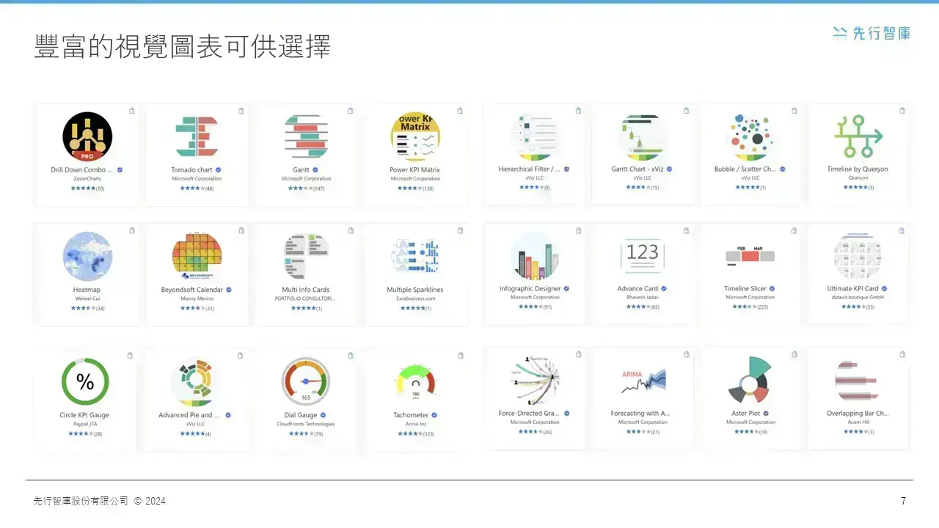Screen dimensions: 939x528
Task: Open the Forecasting with ARIMA icon
Action: (643, 381)
